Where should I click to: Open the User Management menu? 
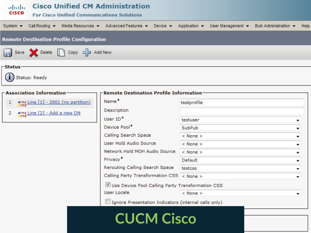(229, 26)
